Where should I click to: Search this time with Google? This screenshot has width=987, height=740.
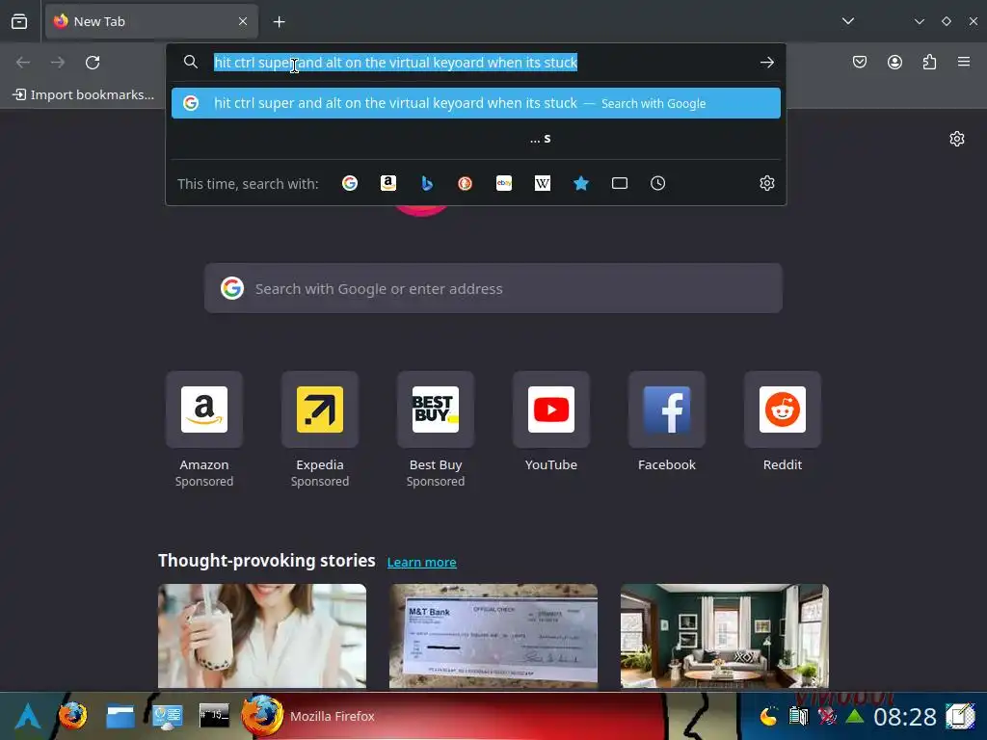tap(350, 183)
